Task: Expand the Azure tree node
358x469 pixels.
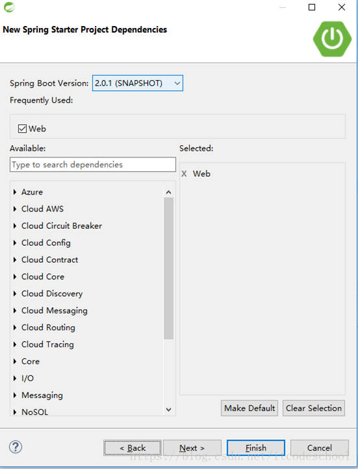Action: [15, 192]
